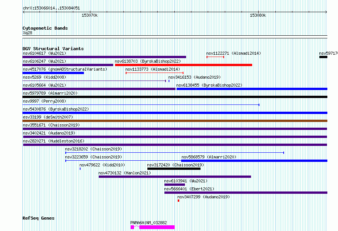Open the nsv6138455 (ByrskaBishop2022) label
The height and width of the screenshot is (231, 338).
click(x=209, y=85)
